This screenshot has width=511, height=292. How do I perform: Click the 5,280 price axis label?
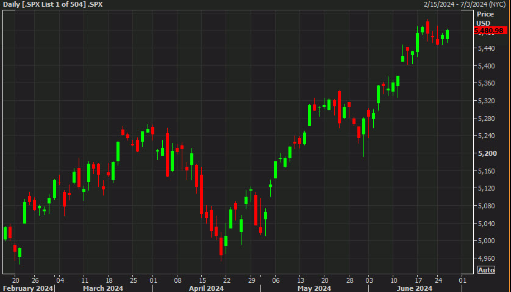click(x=486, y=119)
